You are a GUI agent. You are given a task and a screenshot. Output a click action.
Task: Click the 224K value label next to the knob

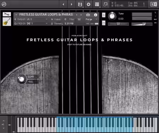tap(31, 77)
